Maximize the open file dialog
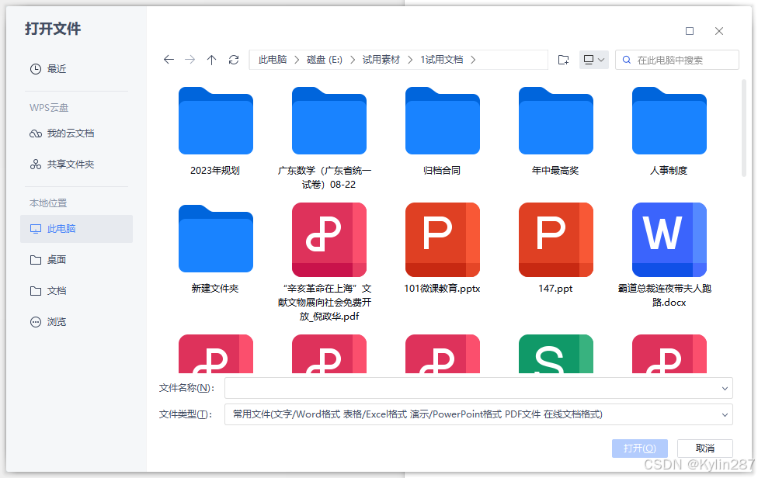This screenshot has width=758, height=478. (x=690, y=31)
